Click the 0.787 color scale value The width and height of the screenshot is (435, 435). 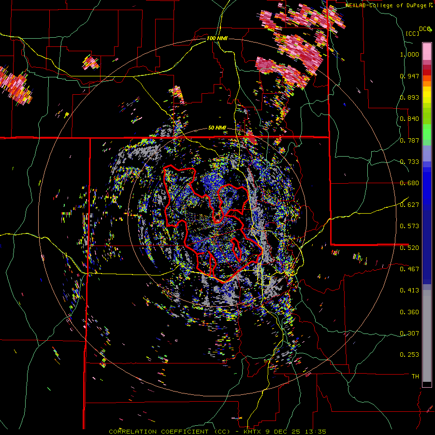point(409,140)
